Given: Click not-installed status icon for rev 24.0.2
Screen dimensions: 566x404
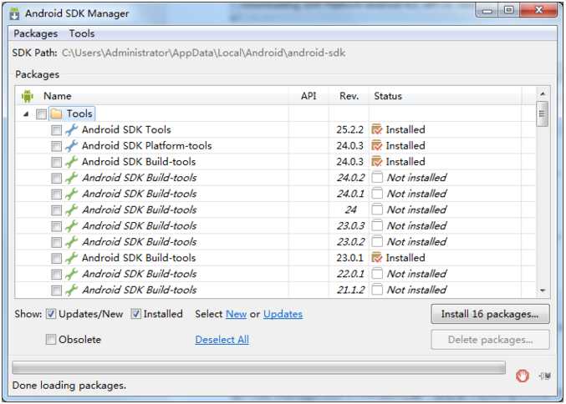Looking at the screenshot, I should [377, 178].
